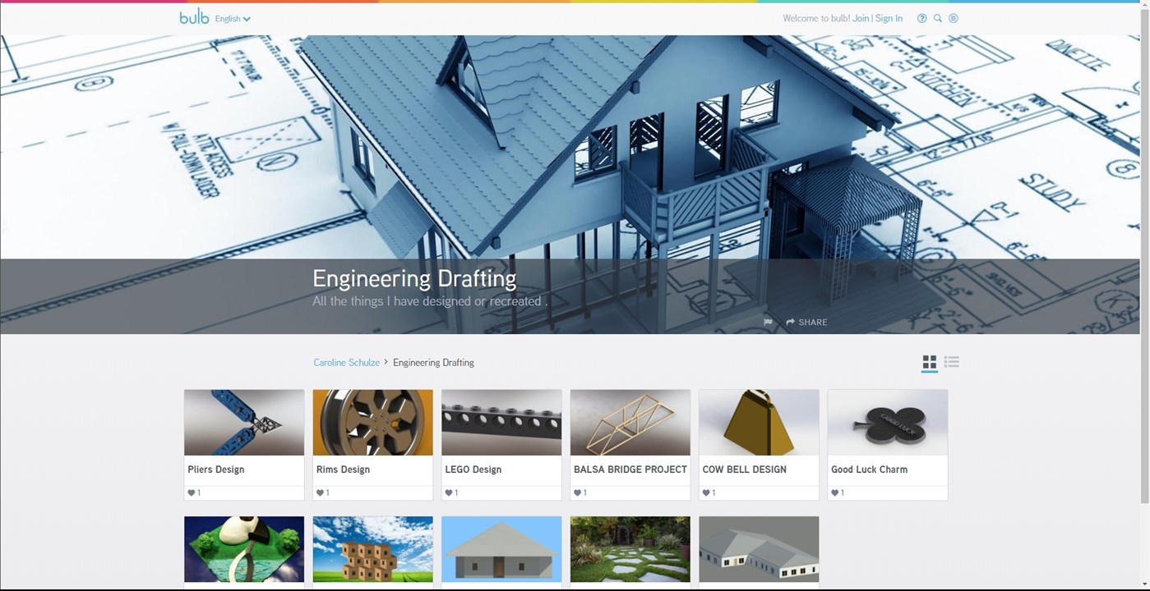The width and height of the screenshot is (1150, 591).
Task: Click the Join link
Action: [861, 18]
